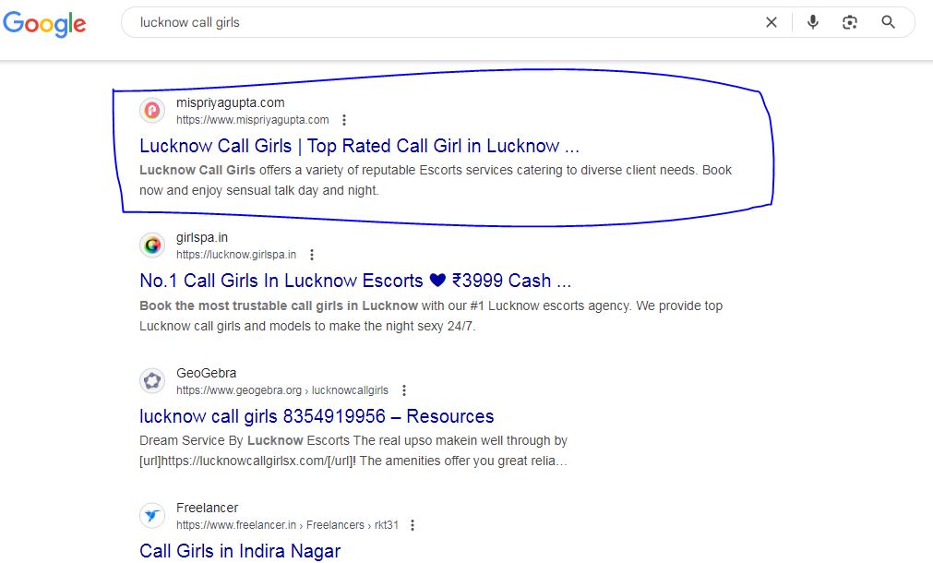
Task: Open the three-dot menu for GeoGebra result
Action: [x=404, y=389]
